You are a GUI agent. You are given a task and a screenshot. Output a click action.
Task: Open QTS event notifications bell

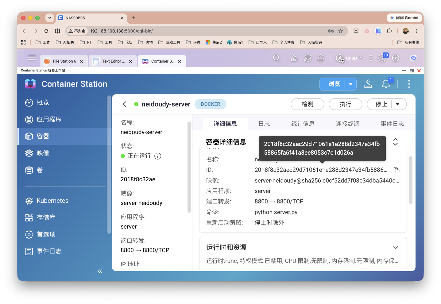click(321, 58)
